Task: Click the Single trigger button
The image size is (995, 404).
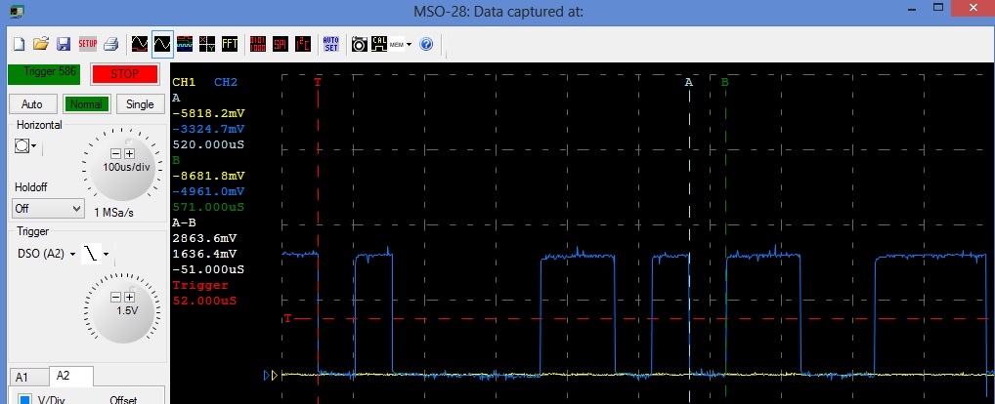Action: point(140,104)
